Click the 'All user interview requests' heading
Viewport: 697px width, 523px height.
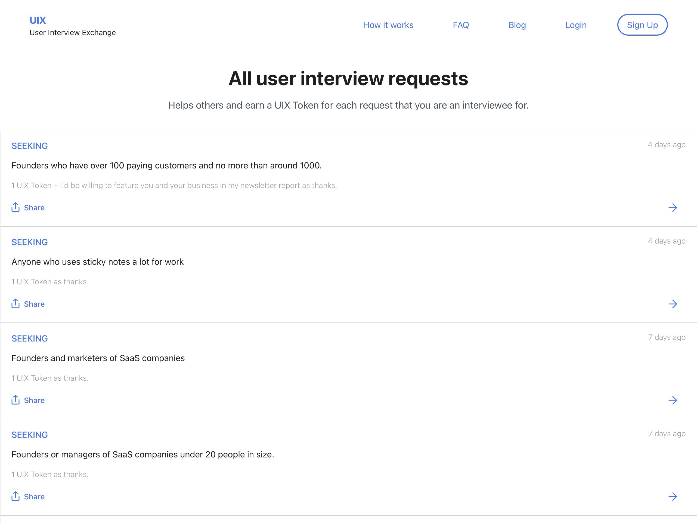click(349, 78)
